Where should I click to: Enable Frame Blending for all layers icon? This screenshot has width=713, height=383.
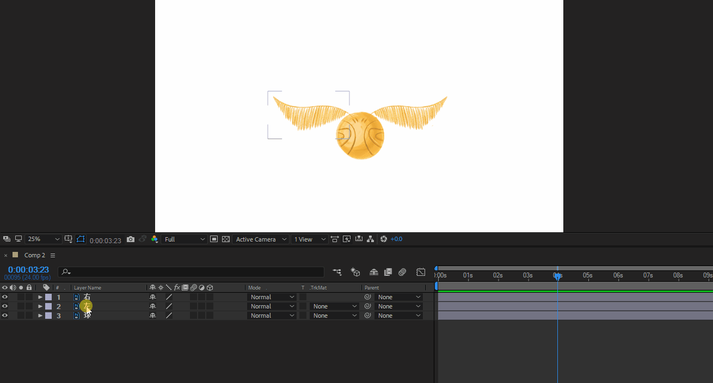(x=388, y=272)
